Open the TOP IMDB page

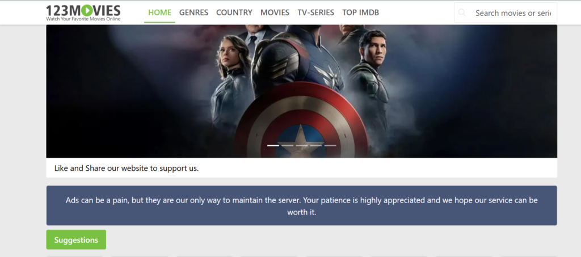pyautogui.click(x=360, y=12)
